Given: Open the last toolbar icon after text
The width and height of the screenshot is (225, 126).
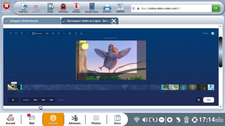Looking at the screenshot, I should point(81,33).
